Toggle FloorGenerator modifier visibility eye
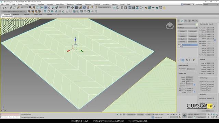Image resolution: width=219 pixels, height=123 pixels. 179,45
